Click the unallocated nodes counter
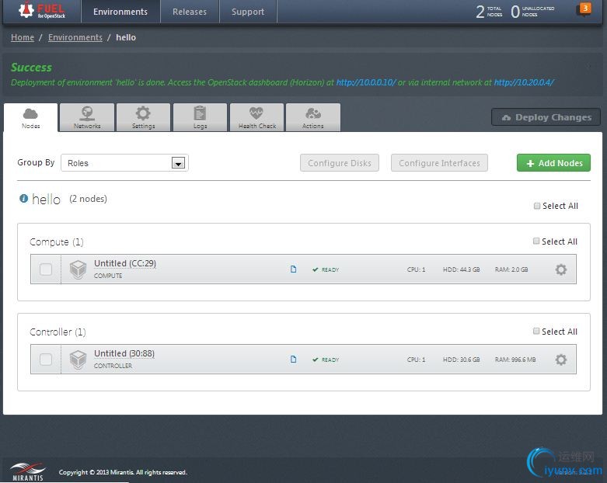Viewport: 607px width, 483px height. point(532,11)
